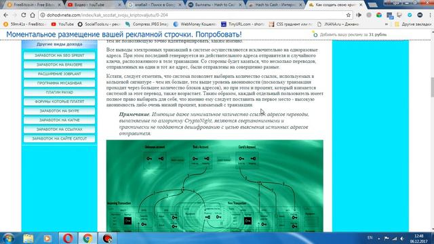
Task: Open the YouTube bookmark
Action: point(62,24)
